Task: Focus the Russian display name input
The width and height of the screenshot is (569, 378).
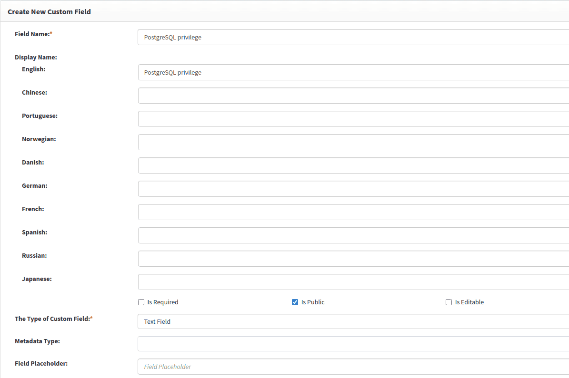Action: pos(352,259)
